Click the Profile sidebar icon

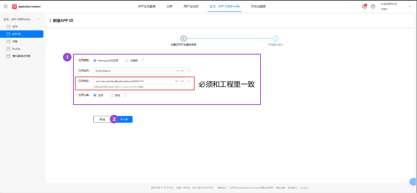tap(8, 49)
